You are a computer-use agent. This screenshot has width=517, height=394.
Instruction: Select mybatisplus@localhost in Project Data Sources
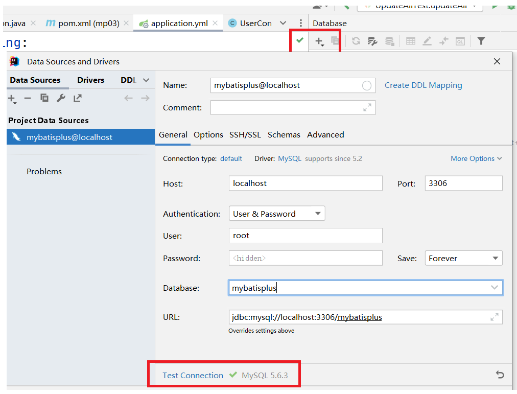[x=80, y=137]
